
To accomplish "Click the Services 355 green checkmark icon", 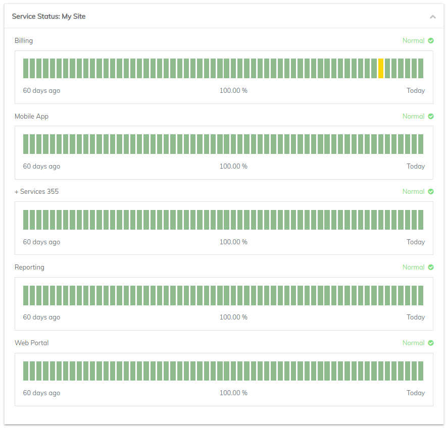I will (431, 192).
